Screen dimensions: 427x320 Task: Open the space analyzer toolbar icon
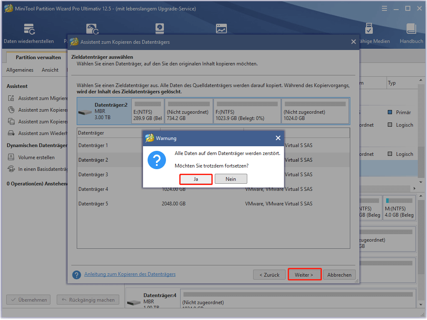(221, 29)
